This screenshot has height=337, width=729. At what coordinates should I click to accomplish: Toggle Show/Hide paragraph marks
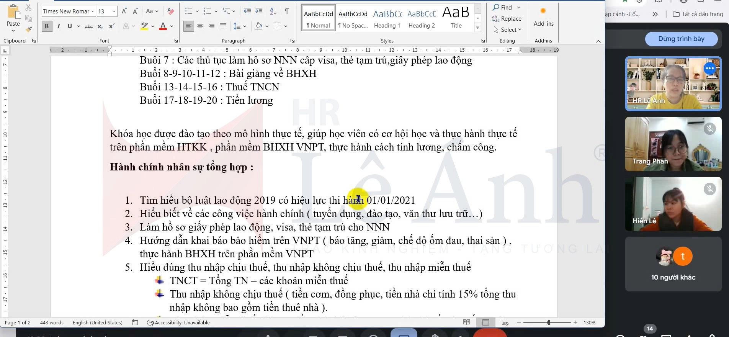[287, 11]
